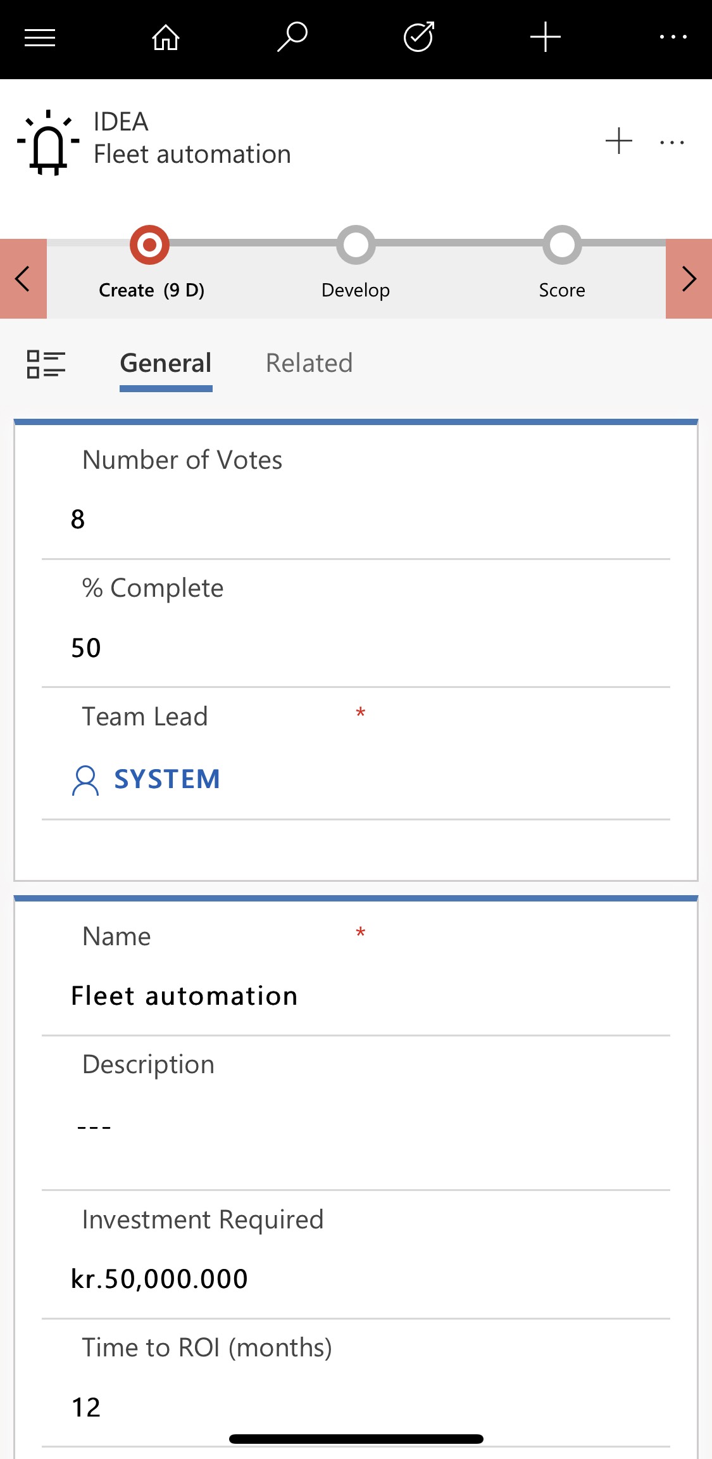Open the SYSTEM team lead link

[166, 779]
